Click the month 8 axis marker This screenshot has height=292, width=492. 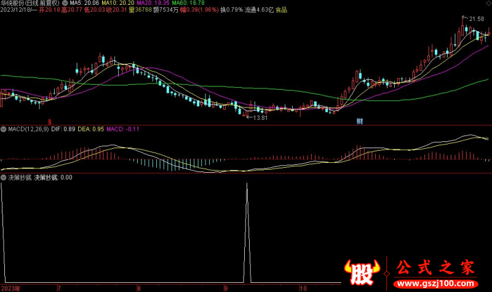(x=139, y=288)
